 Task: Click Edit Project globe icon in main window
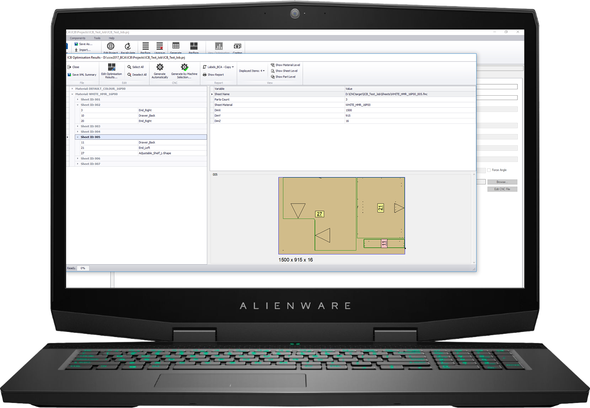click(x=111, y=46)
